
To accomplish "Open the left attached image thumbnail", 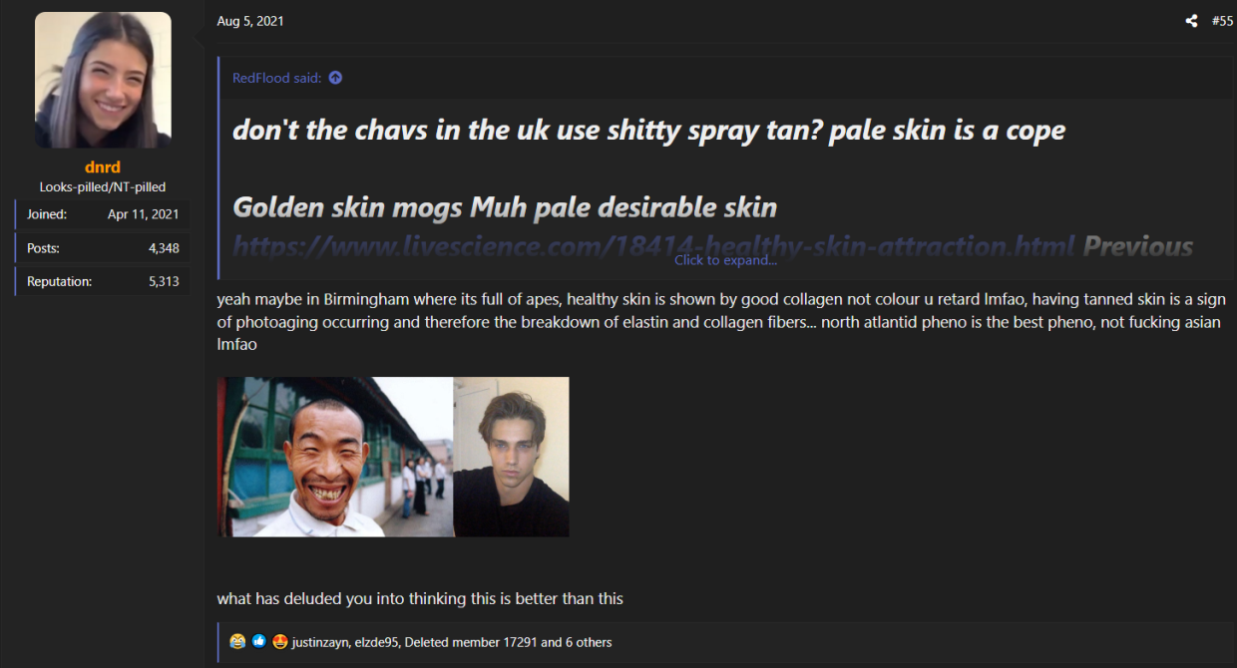I will click(335, 457).
